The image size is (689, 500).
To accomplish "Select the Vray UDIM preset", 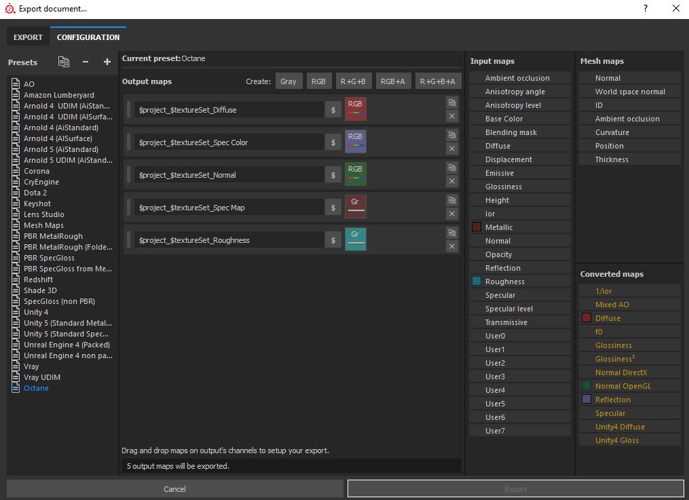I will [42, 377].
